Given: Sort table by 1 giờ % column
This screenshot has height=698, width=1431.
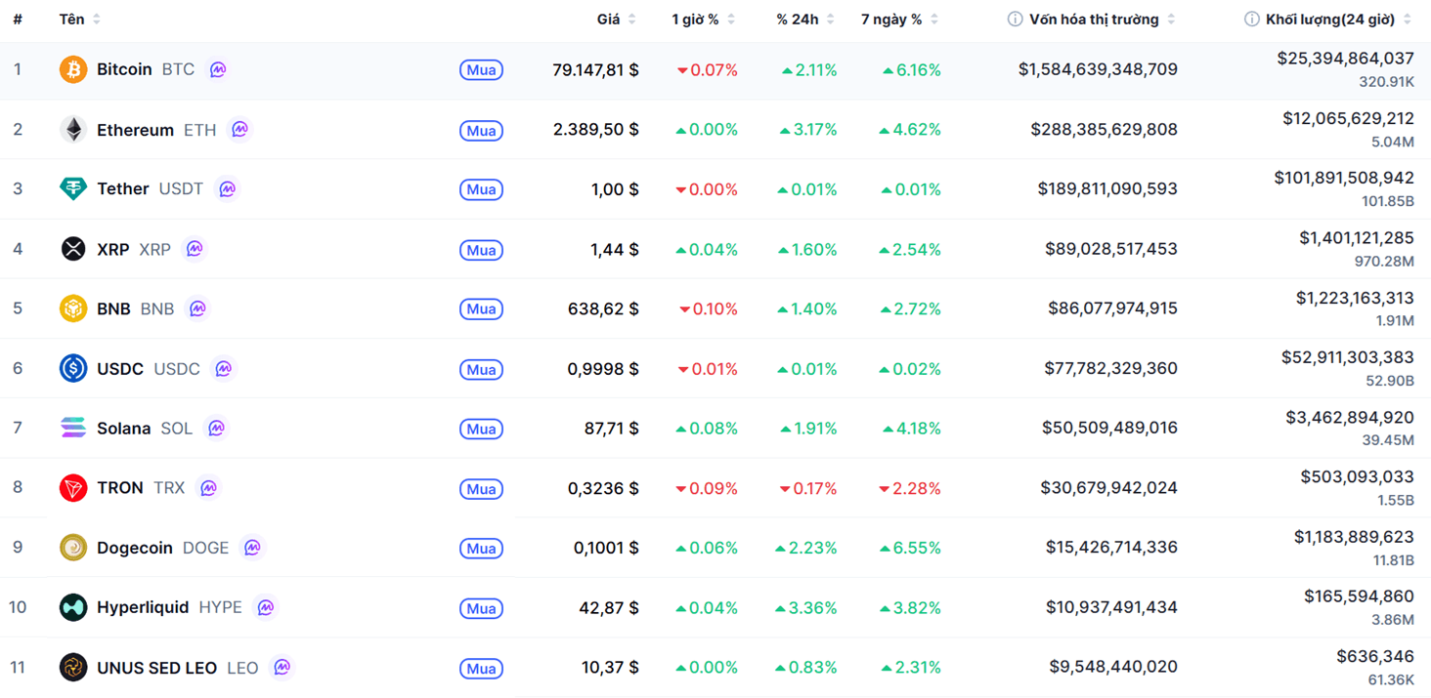Looking at the screenshot, I should (x=704, y=20).
